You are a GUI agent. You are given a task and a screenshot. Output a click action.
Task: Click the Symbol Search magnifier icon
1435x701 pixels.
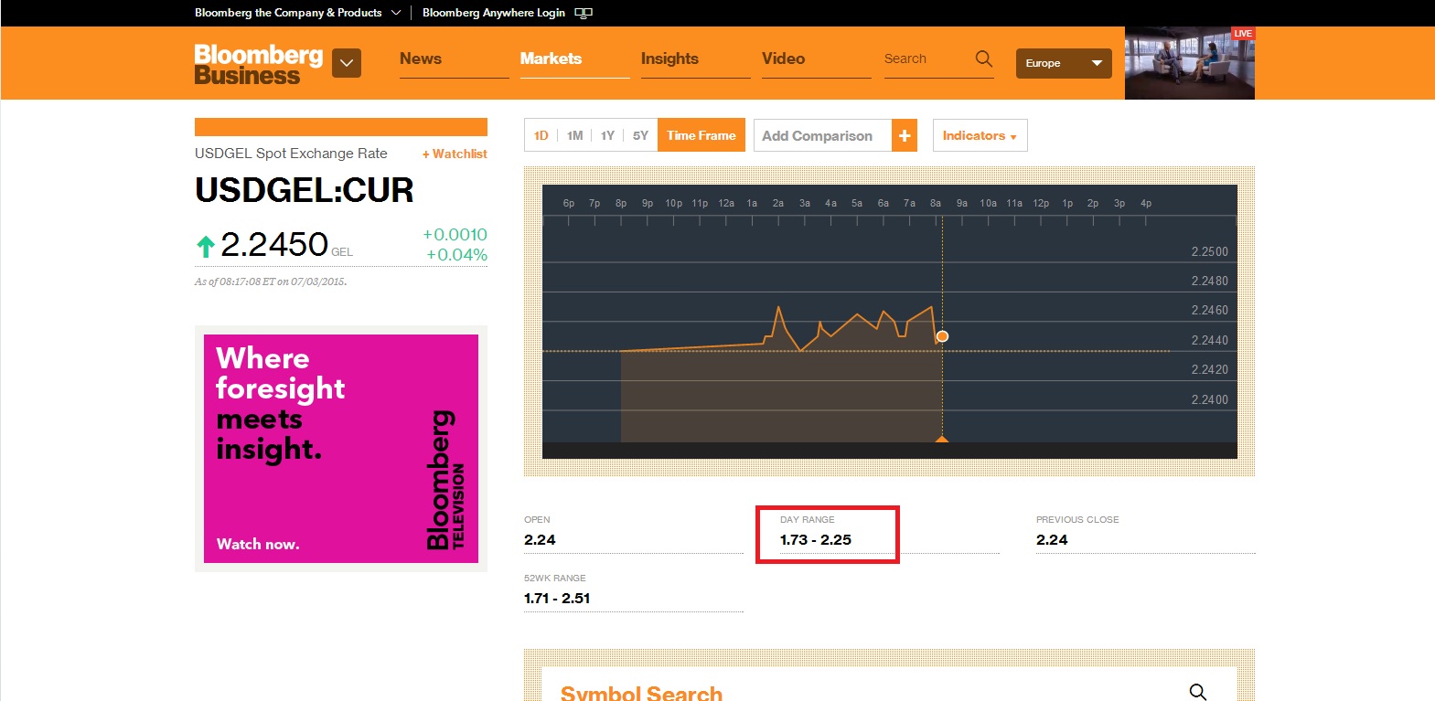click(1198, 692)
